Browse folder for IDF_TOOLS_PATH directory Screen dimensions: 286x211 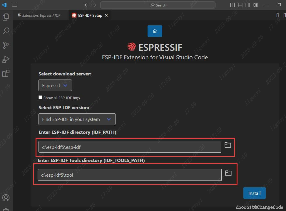pyautogui.click(x=228, y=173)
